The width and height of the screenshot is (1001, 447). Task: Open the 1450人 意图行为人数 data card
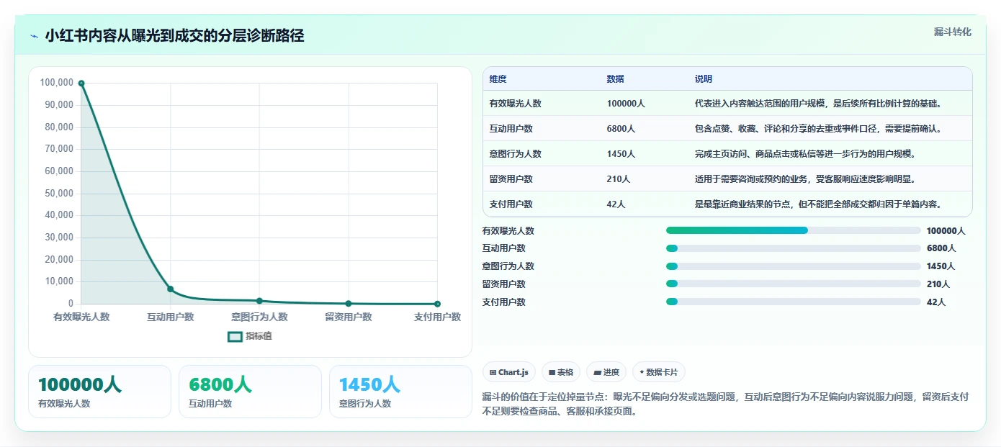pyautogui.click(x=400, y=392)
